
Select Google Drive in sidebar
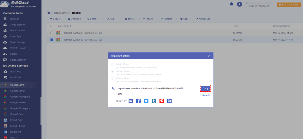tap(17, 85)
